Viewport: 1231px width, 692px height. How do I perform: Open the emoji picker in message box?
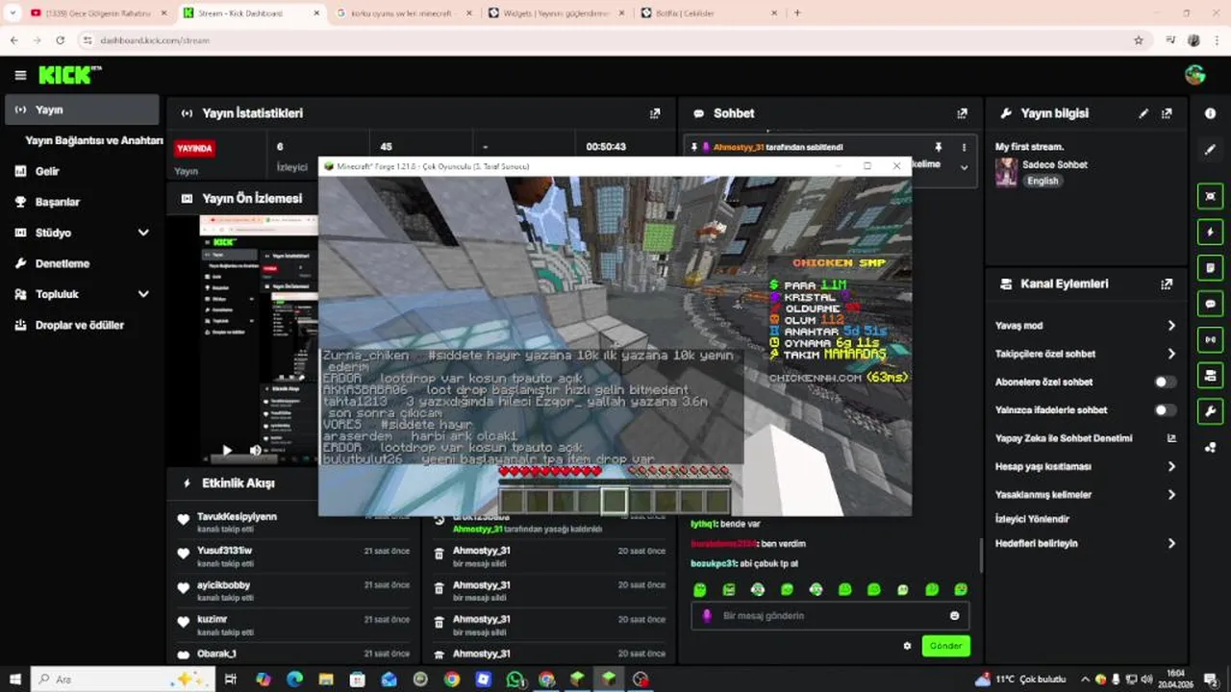click(x=955, y=616)
